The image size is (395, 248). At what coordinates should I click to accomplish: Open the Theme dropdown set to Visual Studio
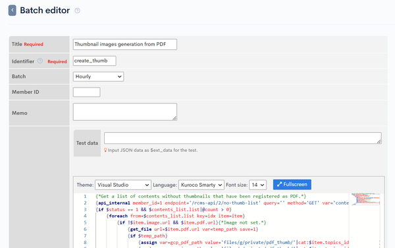coord(123,185)
